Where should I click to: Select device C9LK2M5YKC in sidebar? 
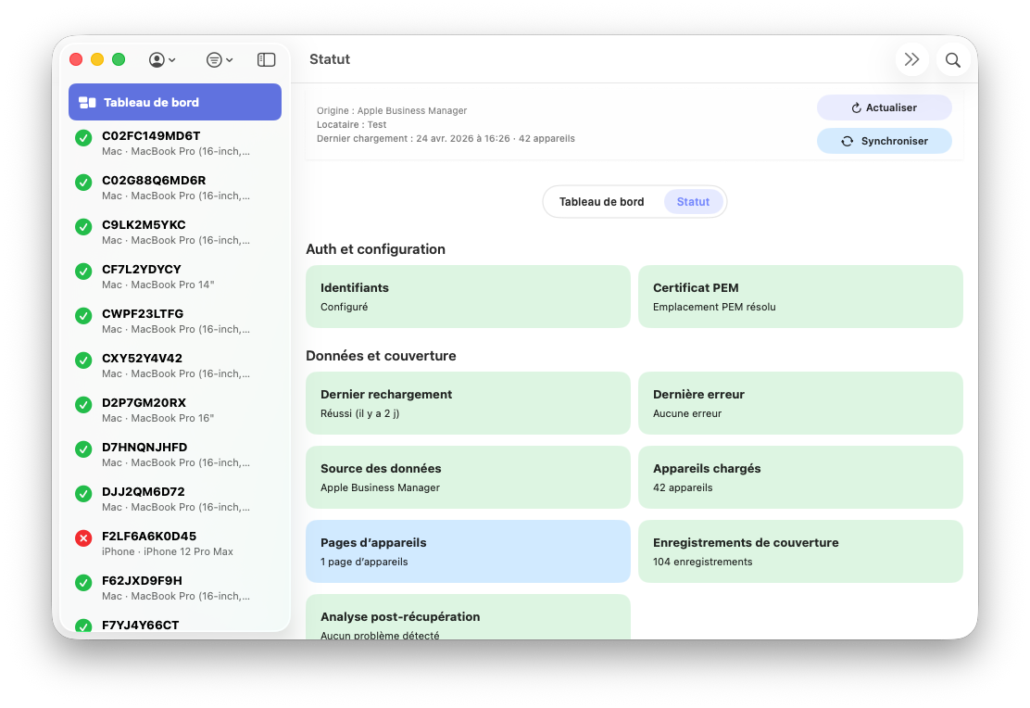[175, 232]
